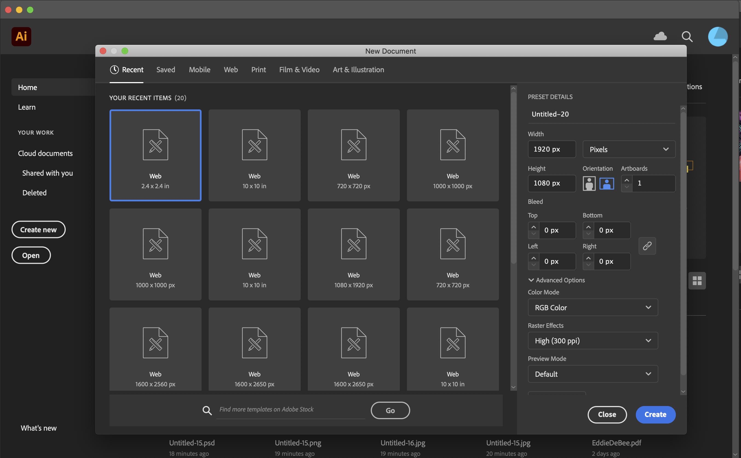Click the cloud sync status icon

click(660, 36)
